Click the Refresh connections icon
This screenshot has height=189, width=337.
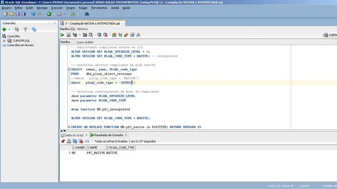coord(17,29)
